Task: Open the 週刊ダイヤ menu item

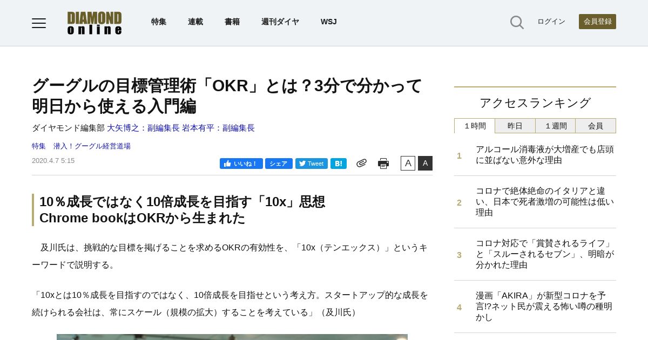Action: tap(280, 22)
